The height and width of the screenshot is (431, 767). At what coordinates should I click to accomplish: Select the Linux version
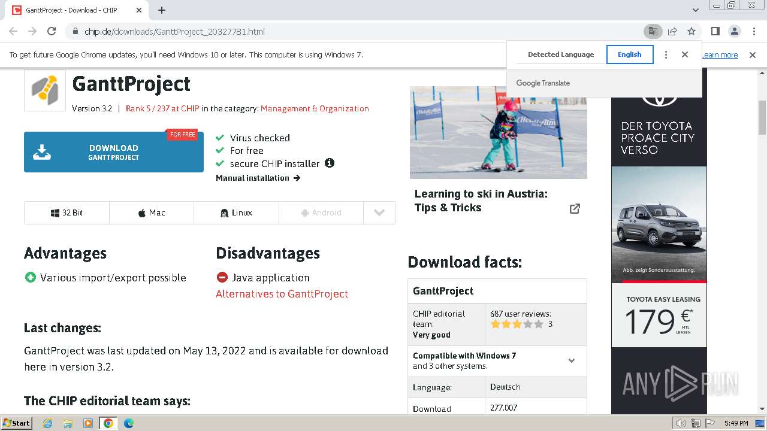[236, 213]
